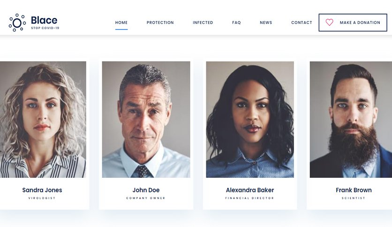Click the John Doe name link
The image size is (392, 227).
click(x=146, y=190)
